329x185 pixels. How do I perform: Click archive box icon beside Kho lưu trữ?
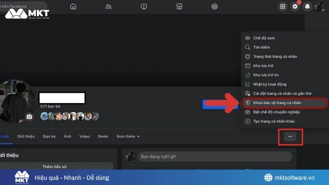(x=247, y=66)
